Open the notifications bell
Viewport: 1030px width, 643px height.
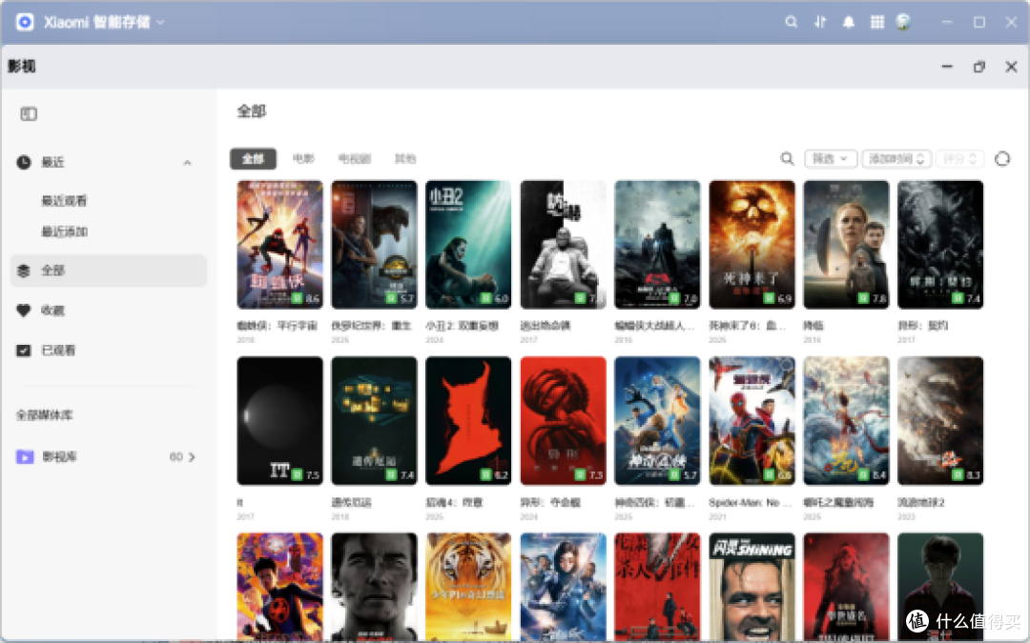(849, 22)
